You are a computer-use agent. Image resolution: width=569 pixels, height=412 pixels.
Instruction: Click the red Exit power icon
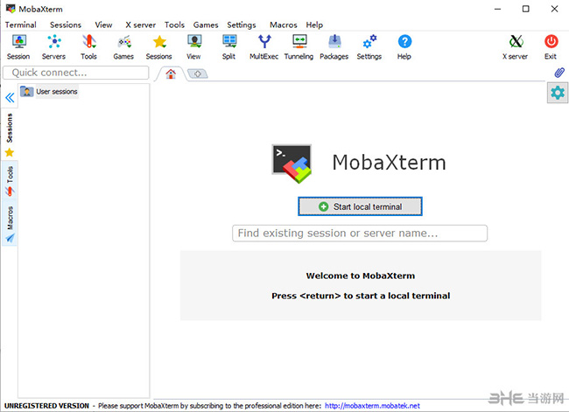551,46
